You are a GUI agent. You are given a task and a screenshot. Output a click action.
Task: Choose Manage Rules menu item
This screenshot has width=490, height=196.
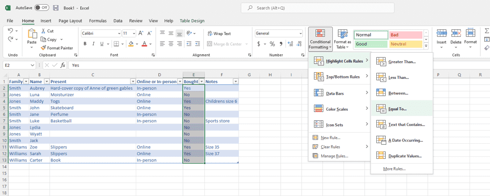[340, 156]
